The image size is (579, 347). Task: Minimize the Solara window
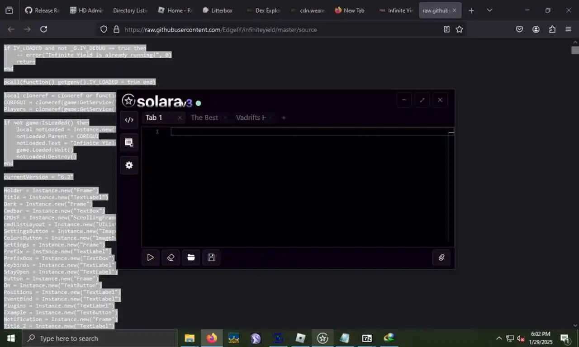click(404, 100)
